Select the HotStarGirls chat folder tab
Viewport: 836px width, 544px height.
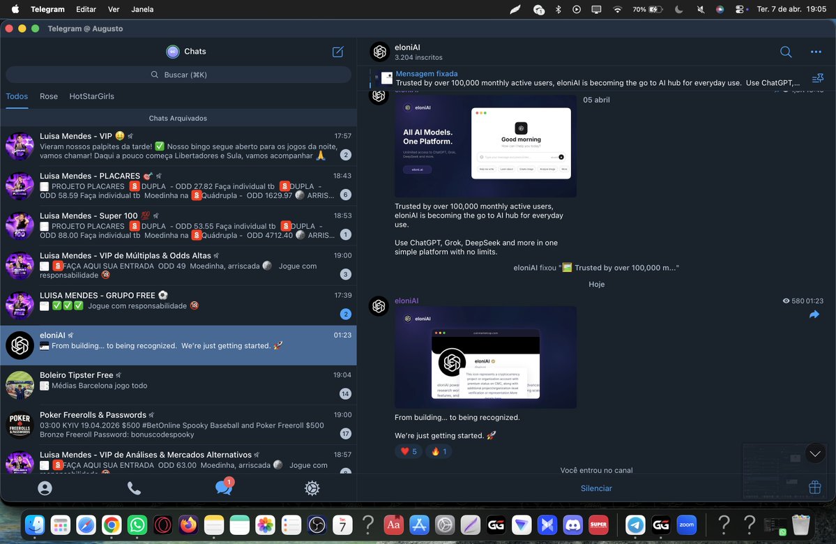92,96
